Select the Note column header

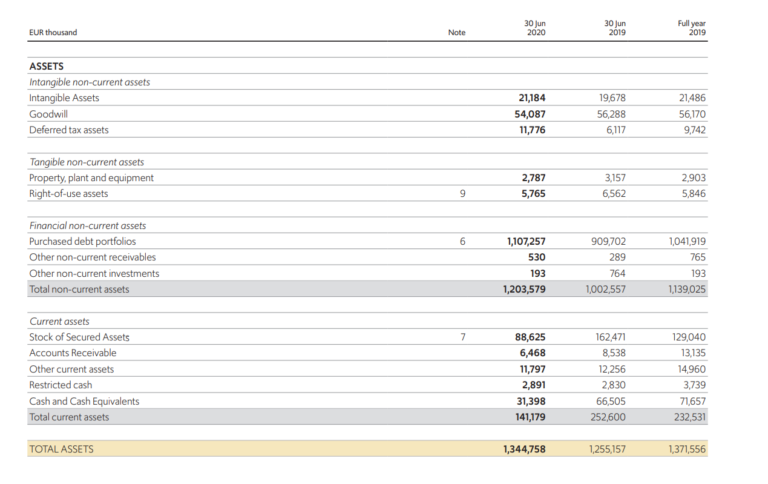pyautogui.click(x=457, y=33)
